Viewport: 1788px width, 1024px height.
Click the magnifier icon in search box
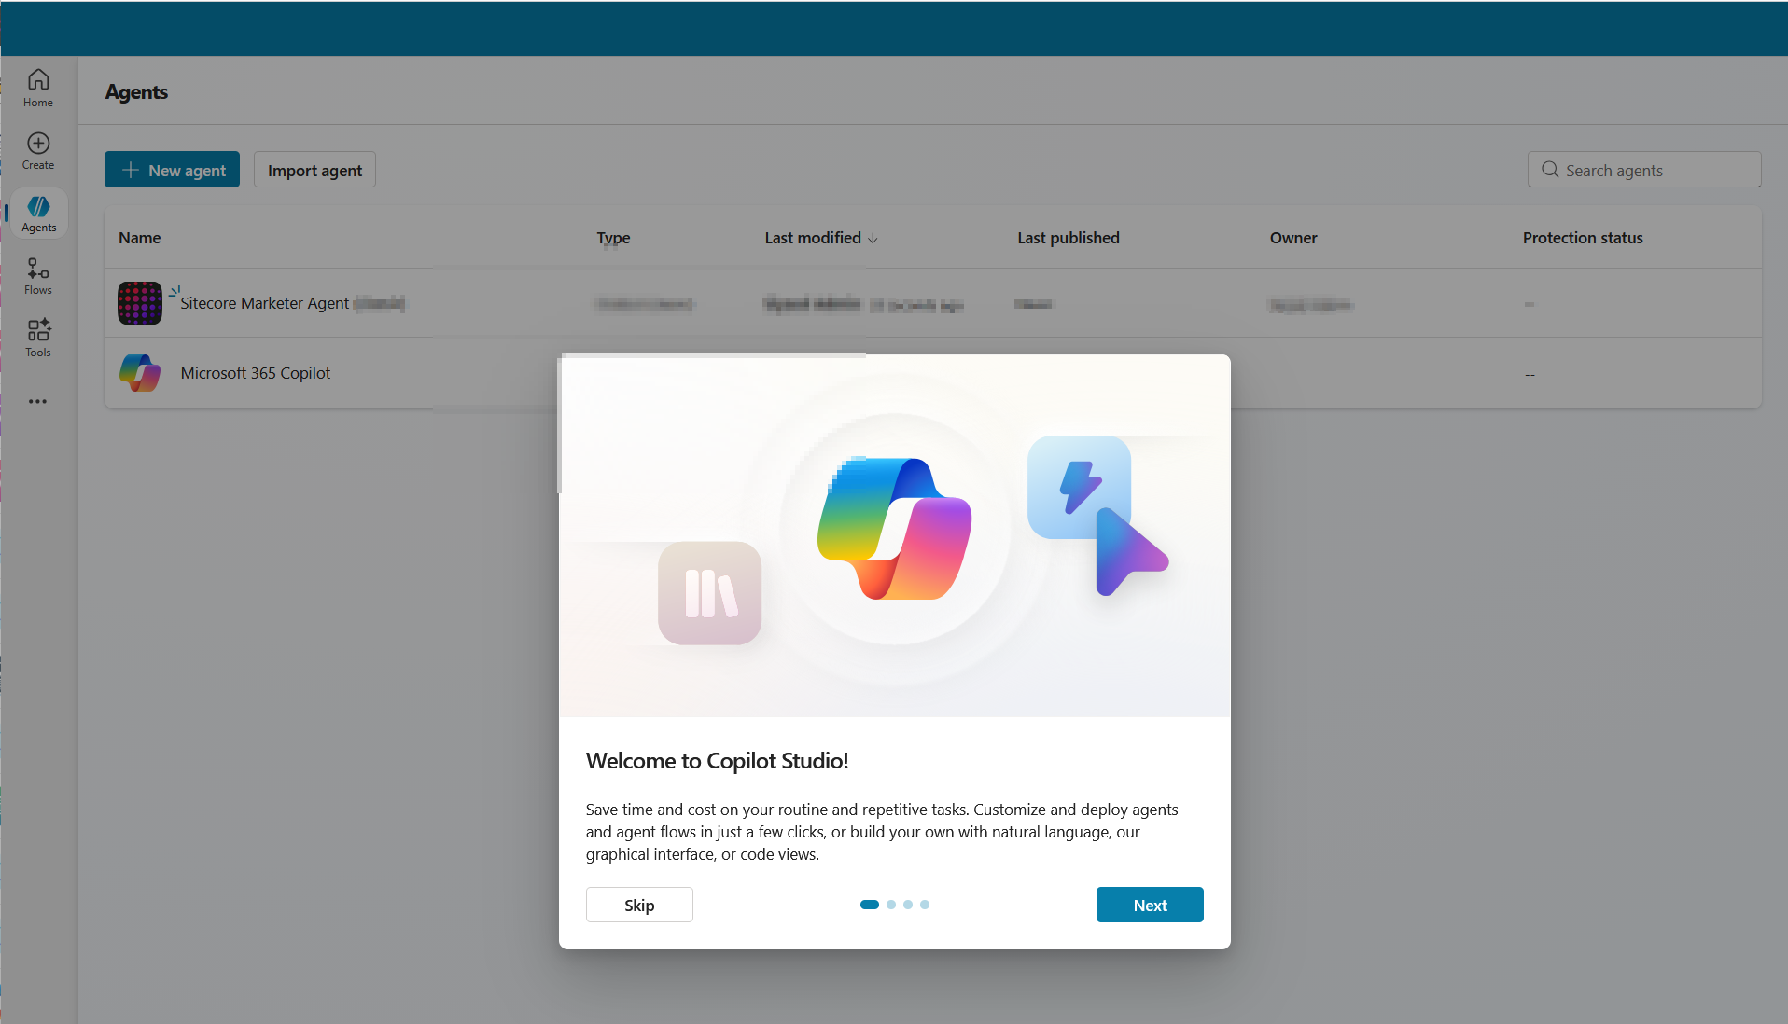click(1550, 170)
